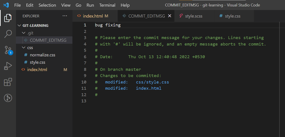Screen dimensions: 285x137
Task: Open the Run and Debug view
Action: click(x=8, y=66)
